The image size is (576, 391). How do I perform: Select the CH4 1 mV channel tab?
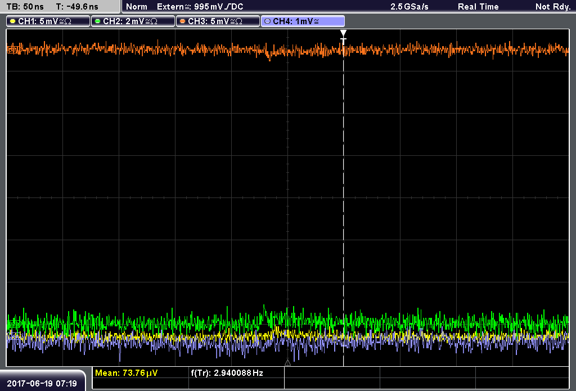click(x=303, y=21)
